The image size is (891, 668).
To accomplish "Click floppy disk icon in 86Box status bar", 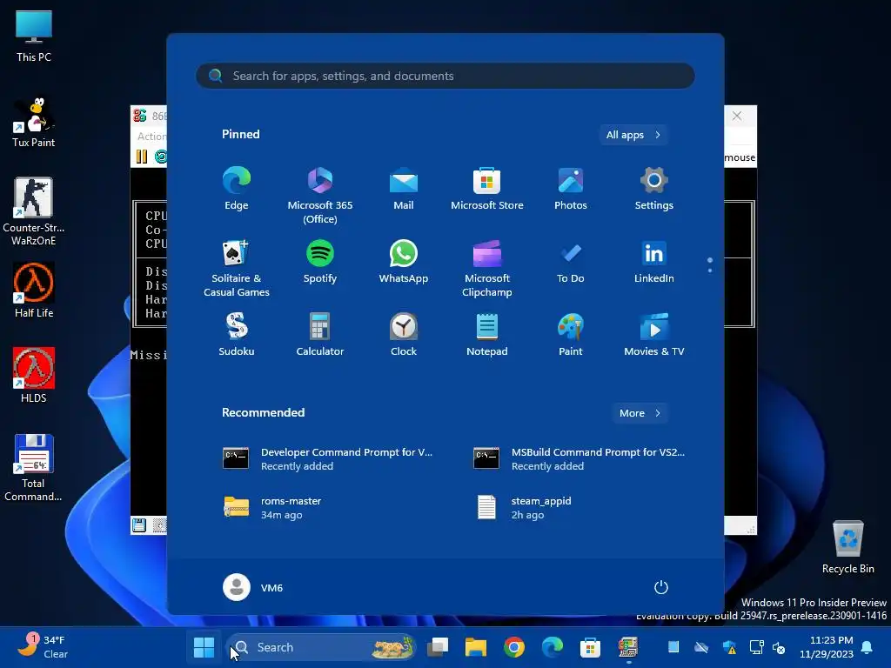I will pyautogui.click(x=139, y=524).
